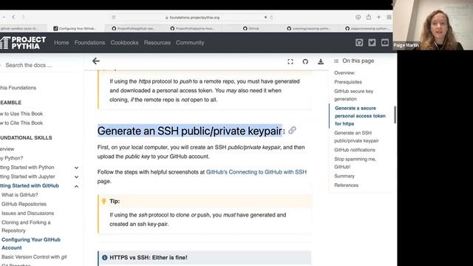
Task: Switch to Configuring Your GitHub browser tab
Action: click(x=75, y=28)
